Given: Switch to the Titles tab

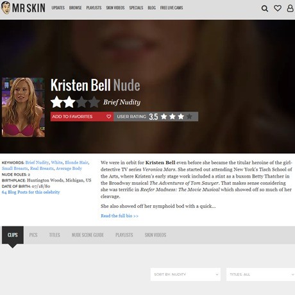Looking at the screenshot, I should click(x=55, y=235).
